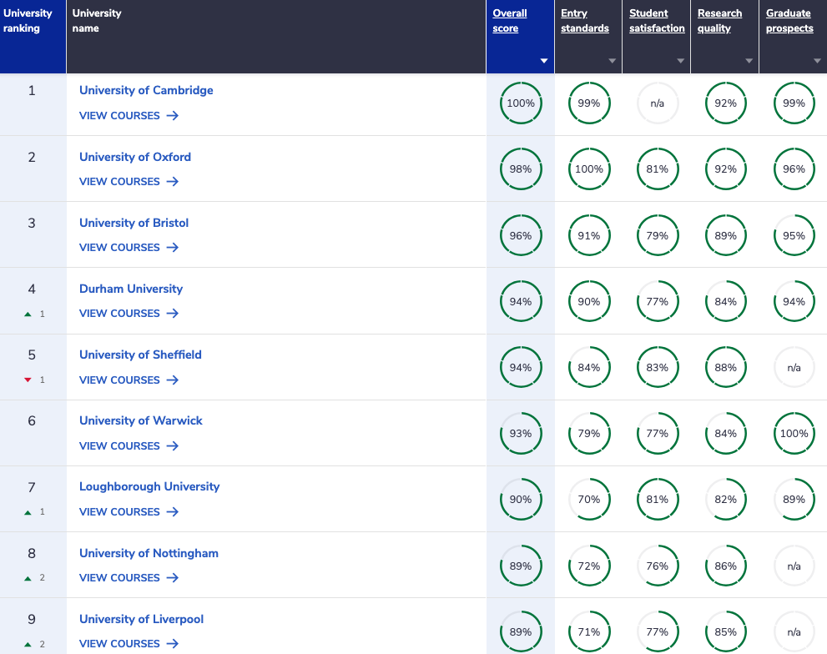The width and height of the screenshot is (827, 654).
Task: Open University of Bristol page
Action: point(134,223)
